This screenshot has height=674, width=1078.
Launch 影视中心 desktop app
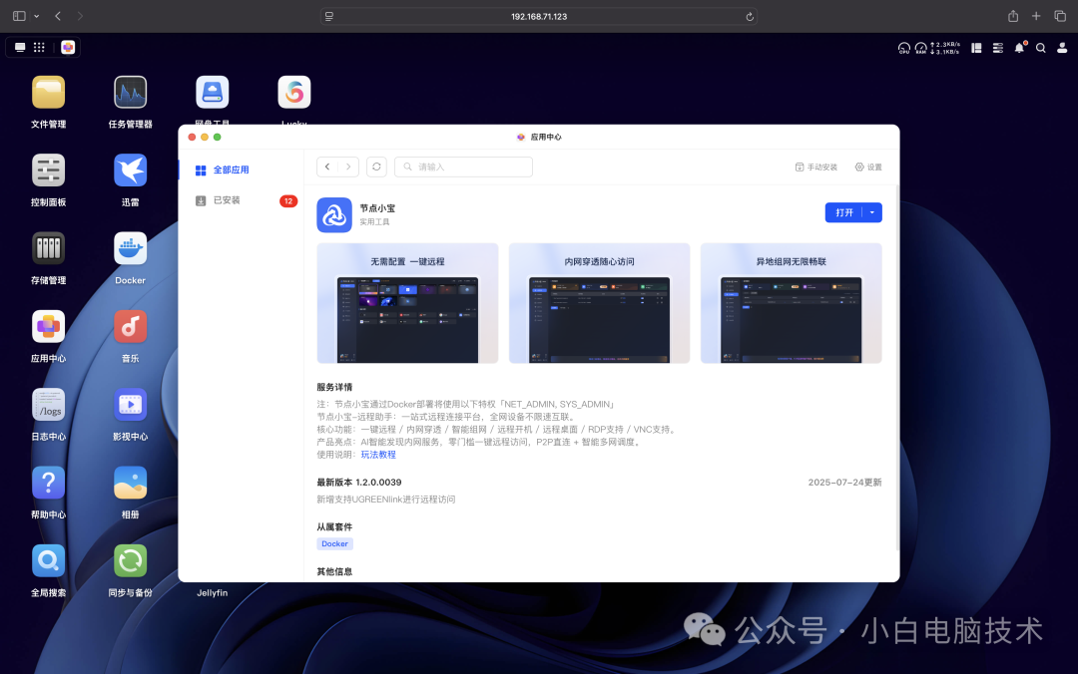pyautogui.click(x=130, y=405)
